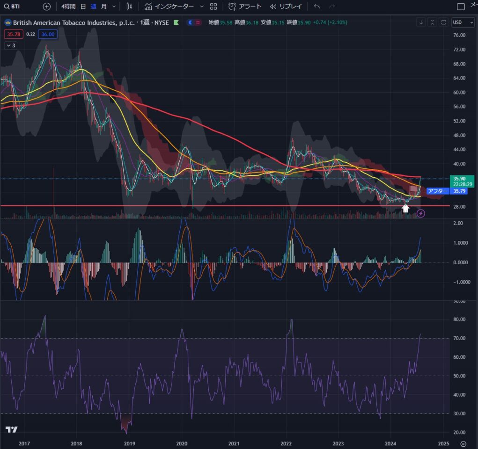Screen dimensions: 478x449
Task: Click the 0.0000 MACD axis label
Action: [x=460, y=262]
